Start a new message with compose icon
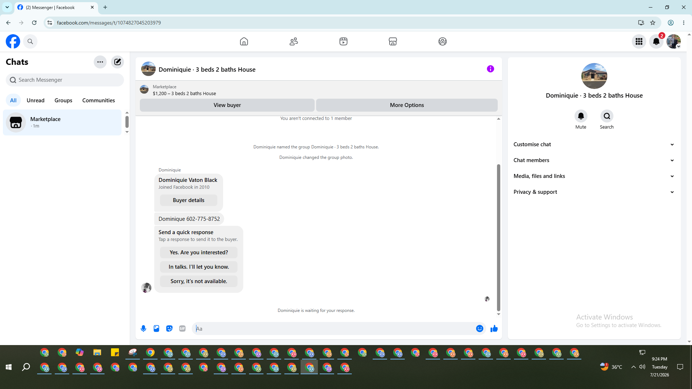Image resolution: width=692 pixels, height=389 pixels. (117, 62)
